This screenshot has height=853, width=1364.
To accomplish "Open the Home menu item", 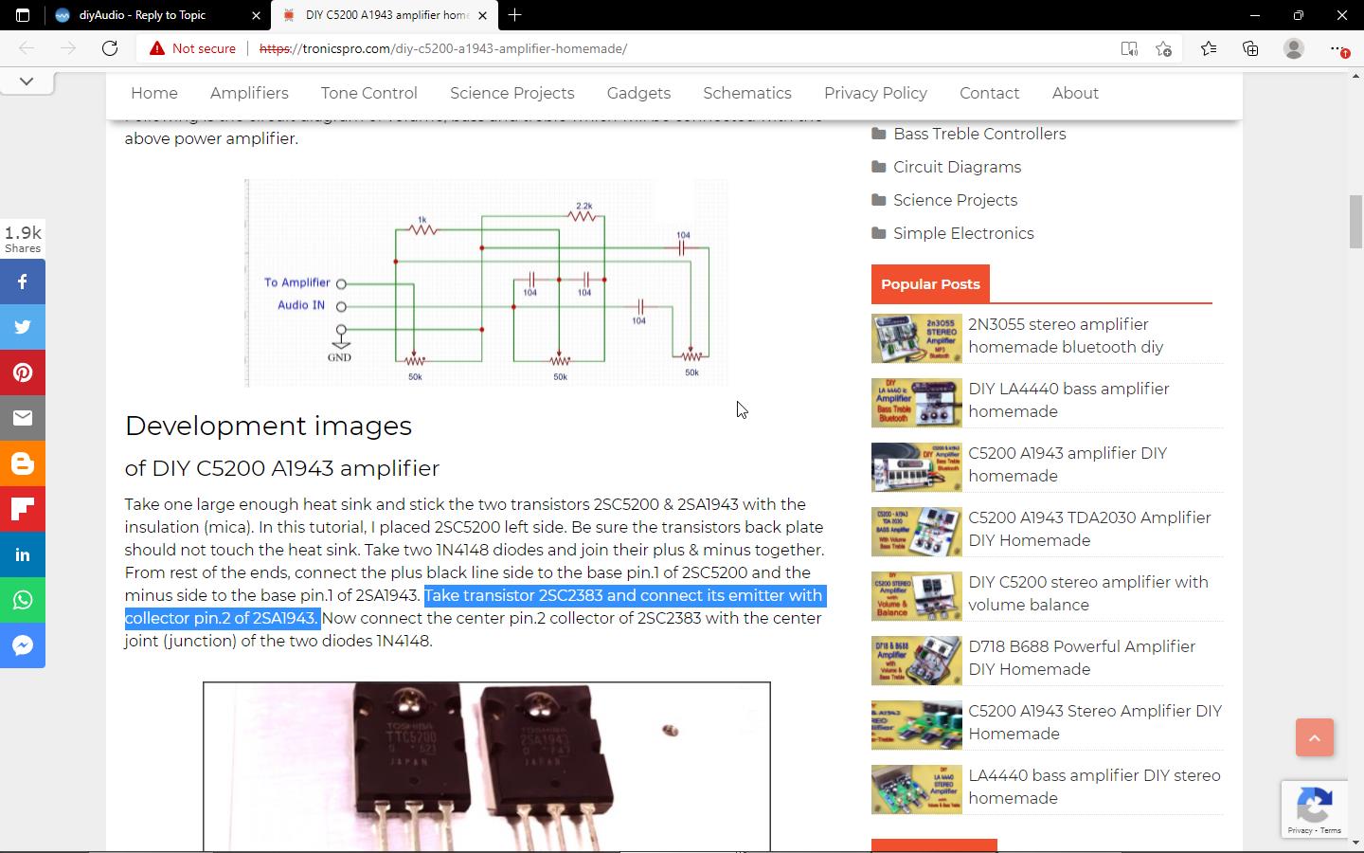I will click(154, 93).
